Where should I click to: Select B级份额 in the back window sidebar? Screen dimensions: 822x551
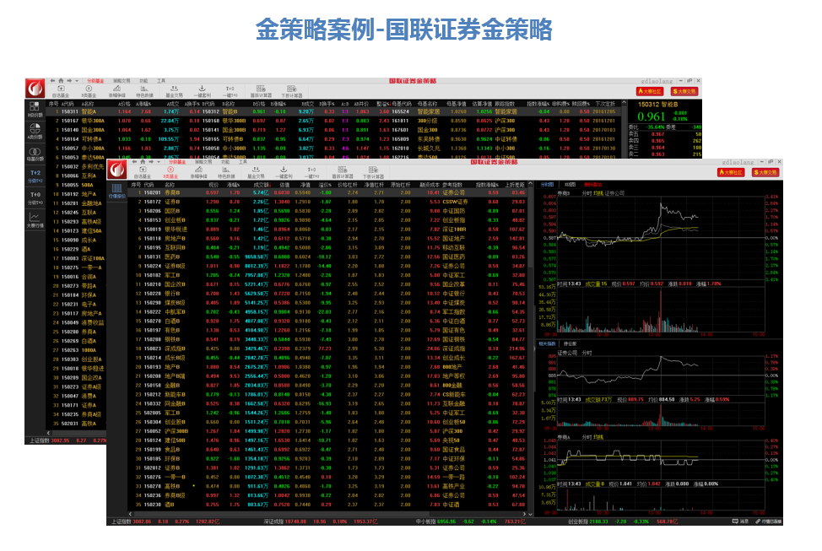(35, 109)
